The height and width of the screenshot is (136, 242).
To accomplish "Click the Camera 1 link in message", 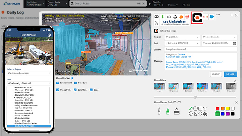I will coord(182,54).
